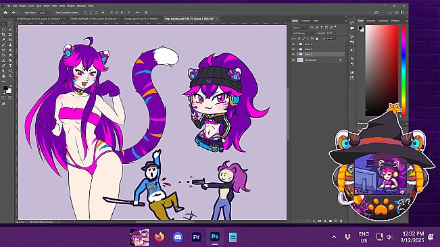440x247 pixels.
Task: Open the blend mode Pass Through dropdown
Action: (304, 33)
